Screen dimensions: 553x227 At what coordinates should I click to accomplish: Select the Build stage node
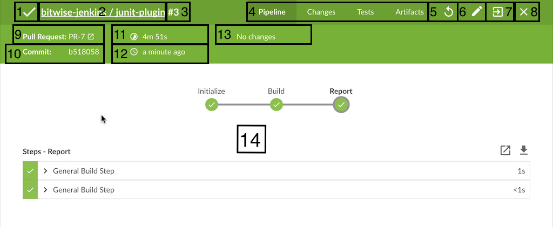click(x=276, y=105)
